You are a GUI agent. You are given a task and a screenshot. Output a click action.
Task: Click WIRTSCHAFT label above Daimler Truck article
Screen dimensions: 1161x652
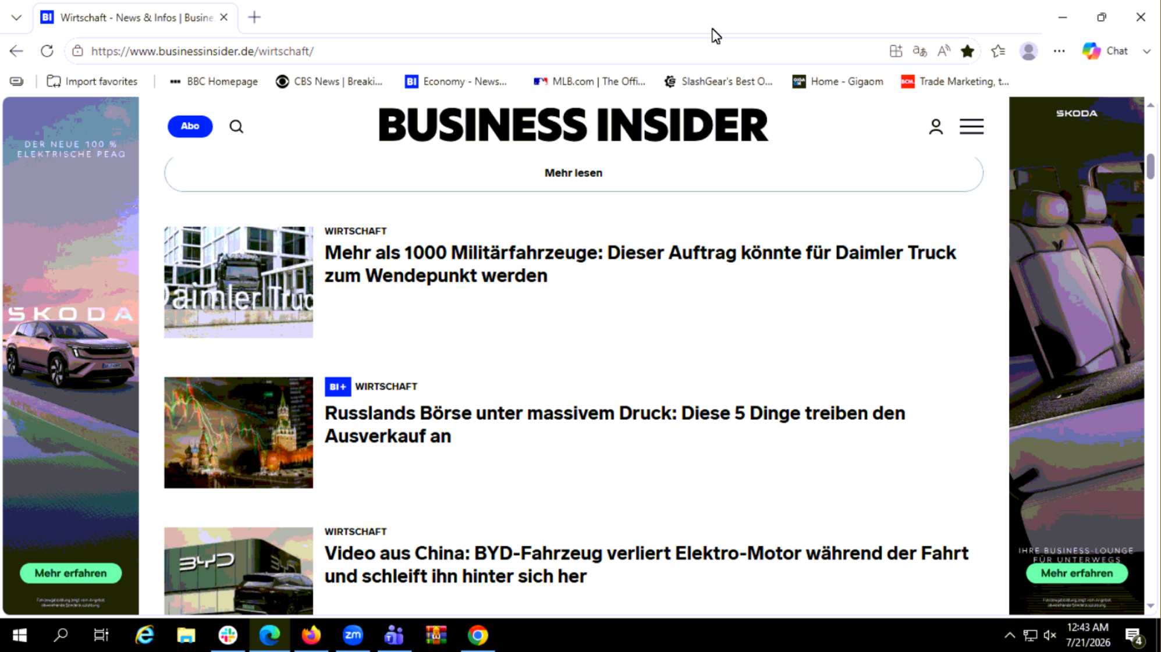[356, 231]
